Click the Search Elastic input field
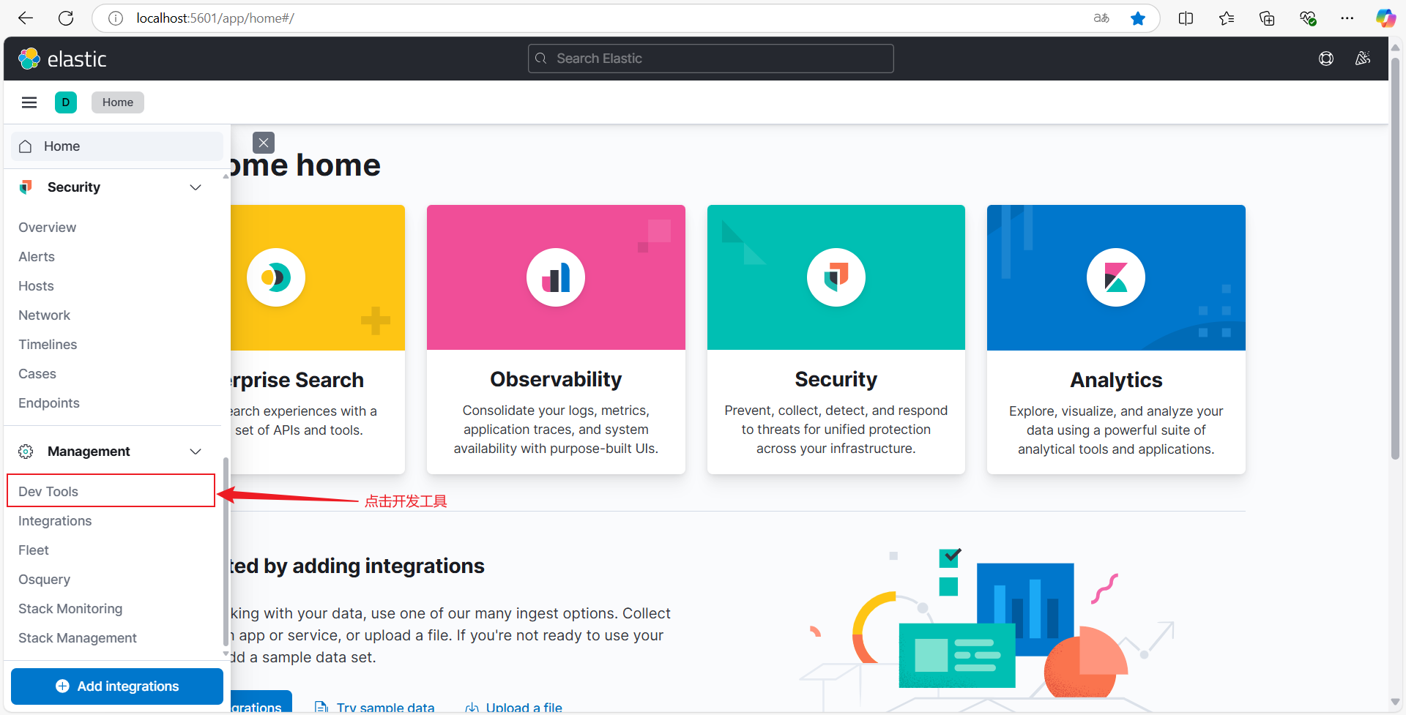The width and height of the screenshot is (1406, 715). coord(711,59)
